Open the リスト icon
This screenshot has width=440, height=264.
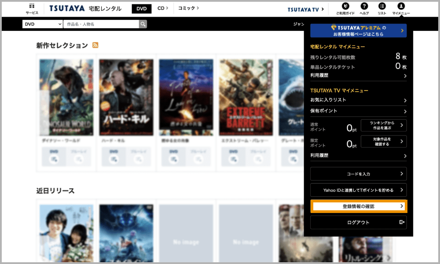click(x=382, y=6)
